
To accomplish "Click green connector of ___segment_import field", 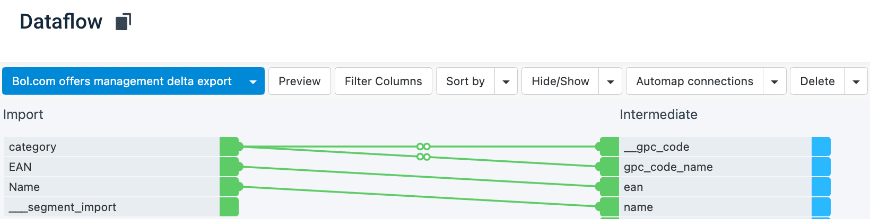I will pyautogui.click(x=229, y=207).
